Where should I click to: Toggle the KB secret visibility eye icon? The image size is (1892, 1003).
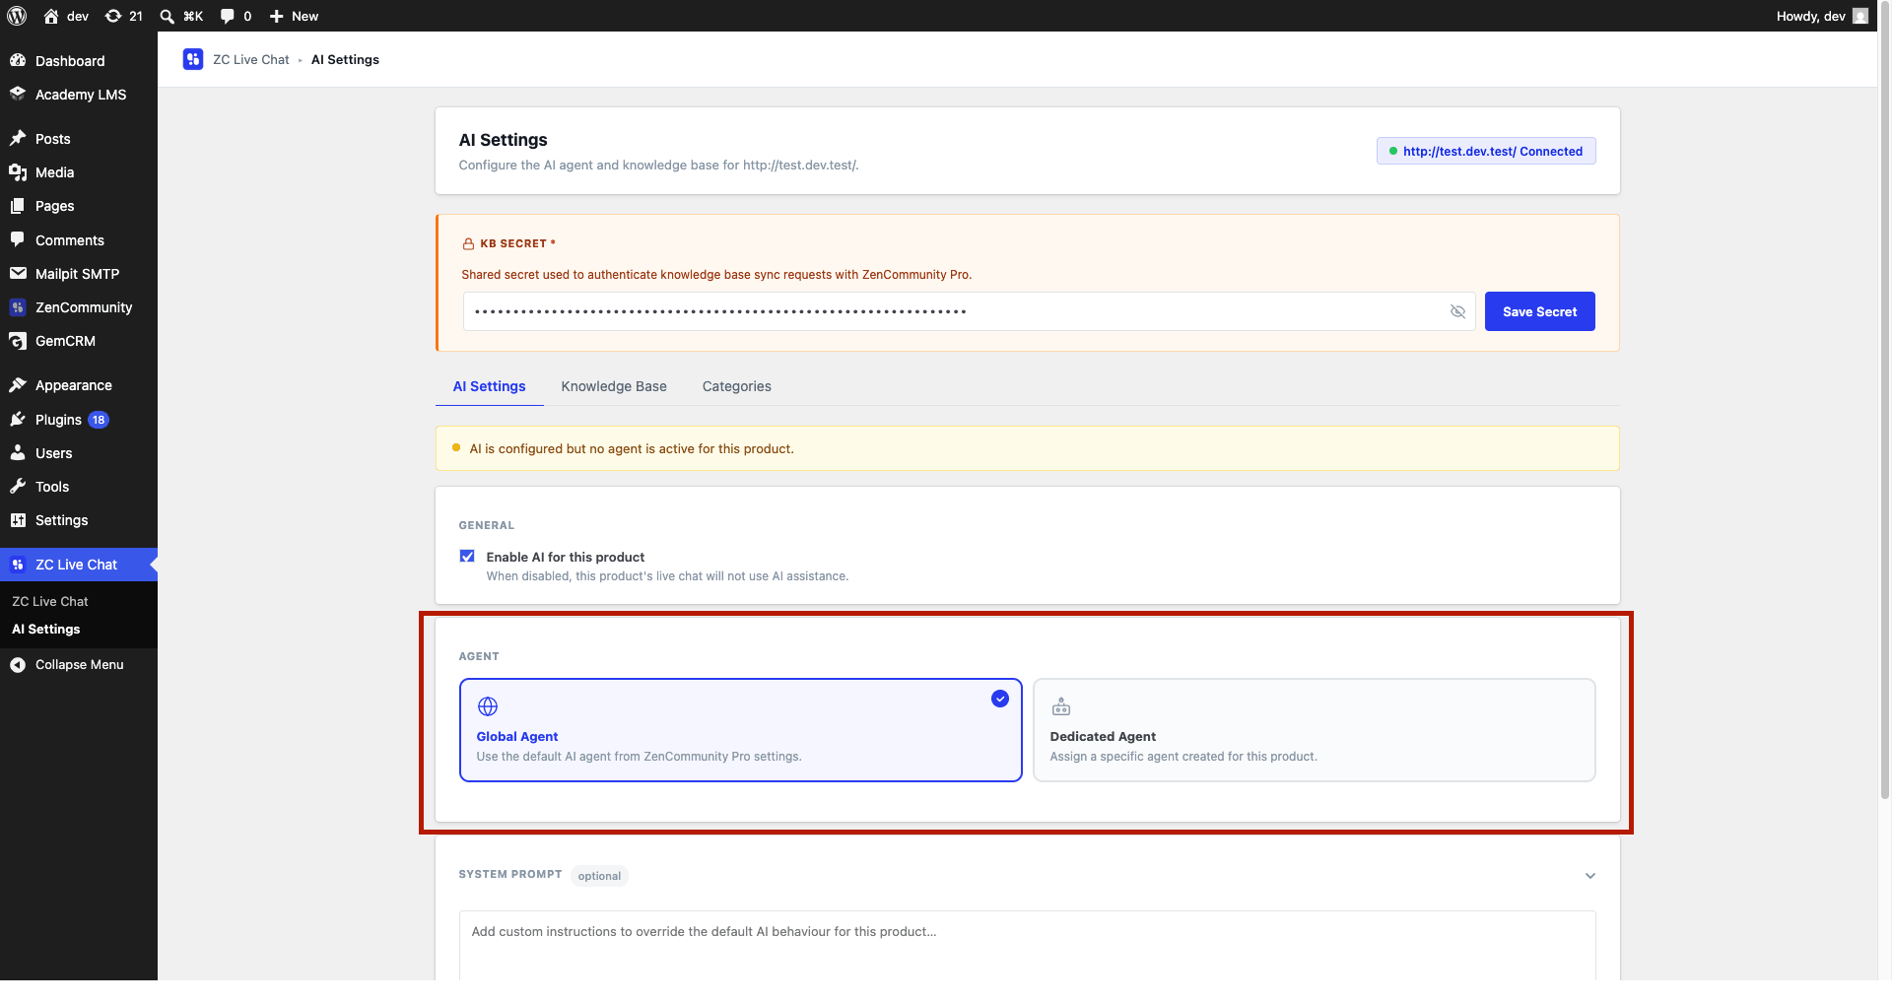(1457, 311)
